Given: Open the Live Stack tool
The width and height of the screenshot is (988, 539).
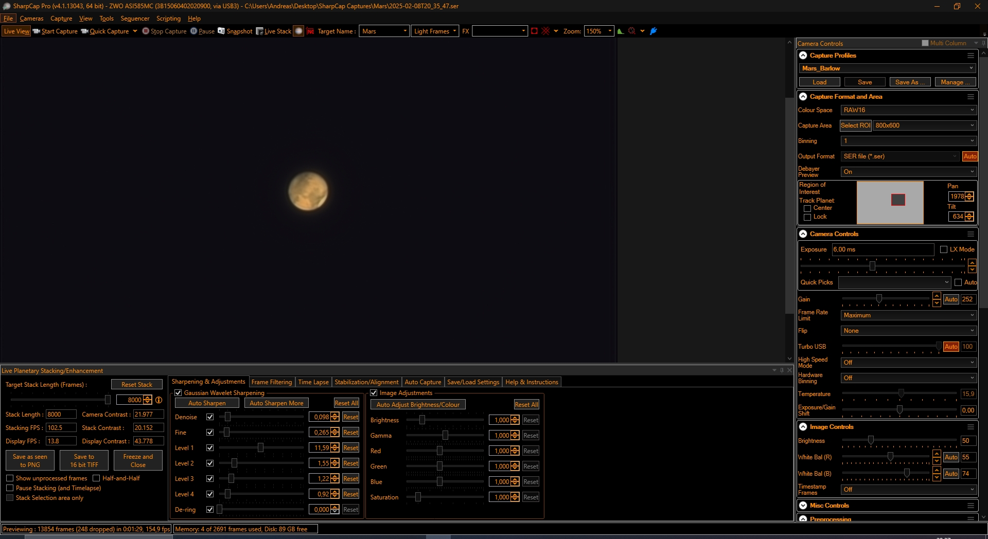Looking at the screenshot, I should 274,31.
